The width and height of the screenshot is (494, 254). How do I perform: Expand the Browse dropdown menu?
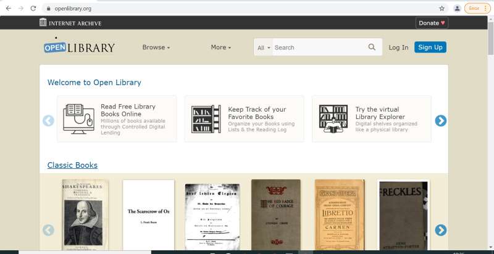156,47
